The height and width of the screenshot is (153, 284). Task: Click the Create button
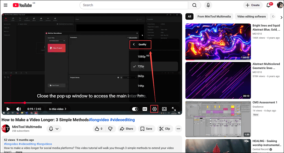point(253,5)
